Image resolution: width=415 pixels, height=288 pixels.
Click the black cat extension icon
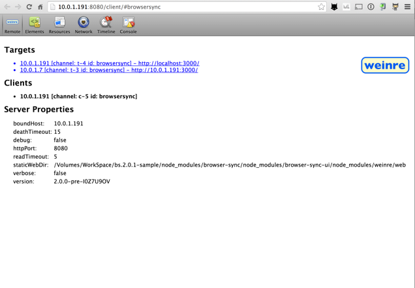(x=334, y=7)
